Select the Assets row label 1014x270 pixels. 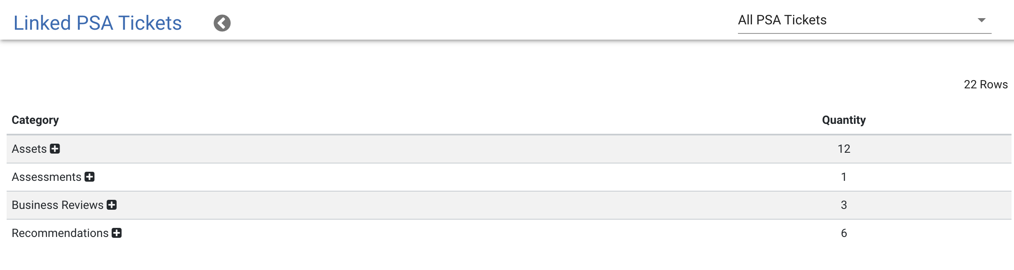[x=29, y=149]
